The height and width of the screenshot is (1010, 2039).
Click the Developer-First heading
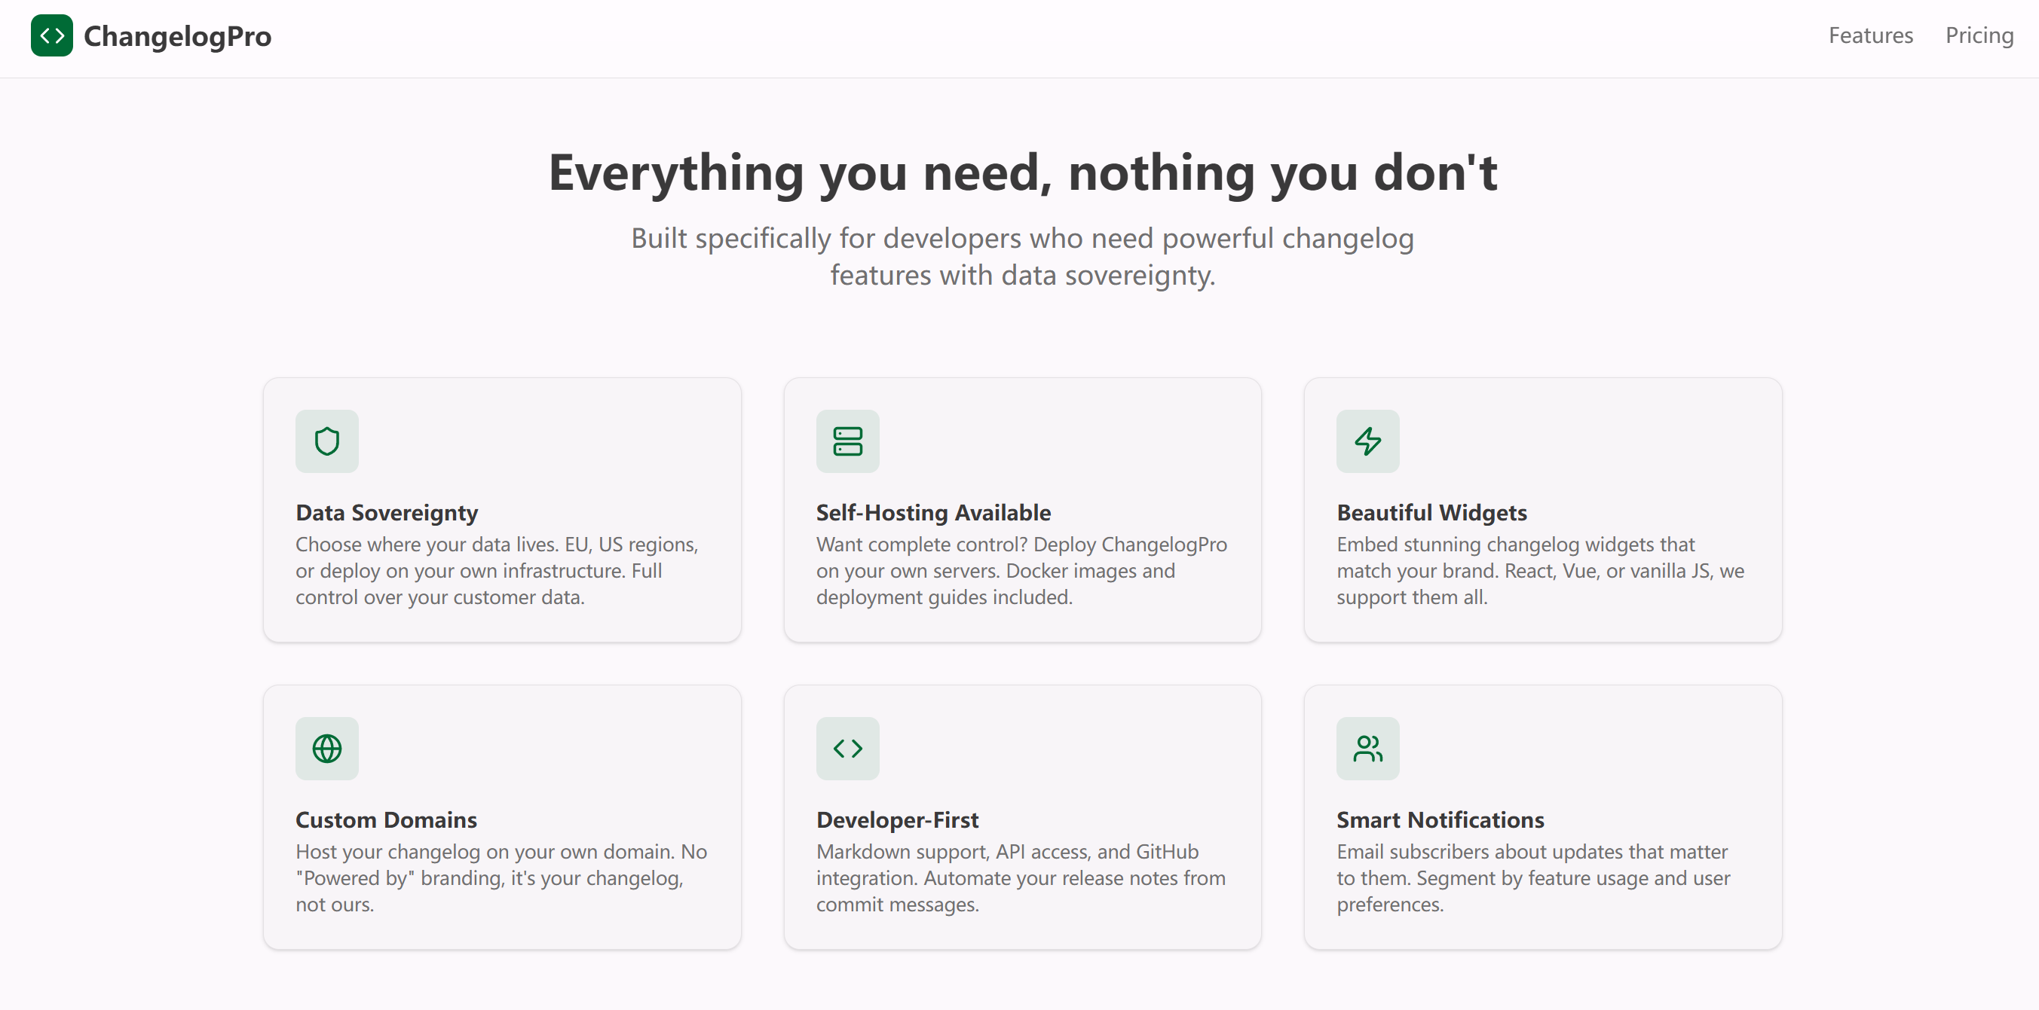click(897, 819)
